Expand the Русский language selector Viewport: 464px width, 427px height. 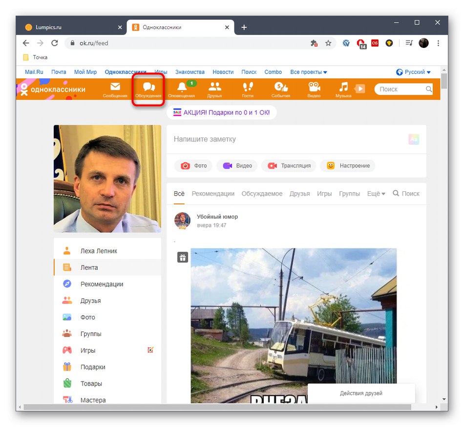pos(413,72)
